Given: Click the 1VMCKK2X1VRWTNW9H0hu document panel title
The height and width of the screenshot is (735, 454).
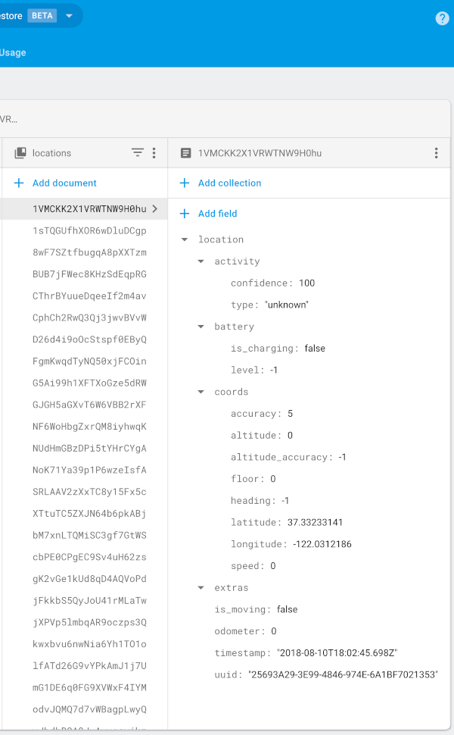Looking at the screenshot, I should pyautogui.click(x=260, y=153).
